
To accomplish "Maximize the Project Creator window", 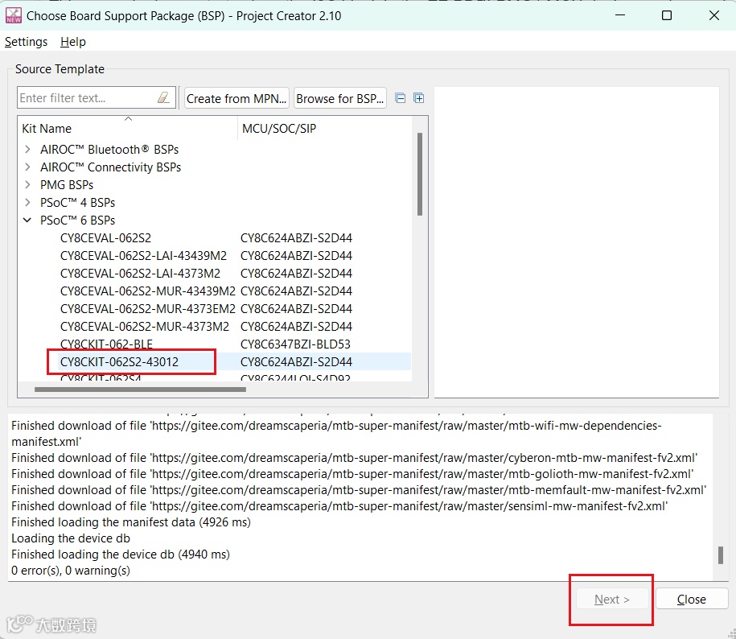I will (x=667, y=15).
